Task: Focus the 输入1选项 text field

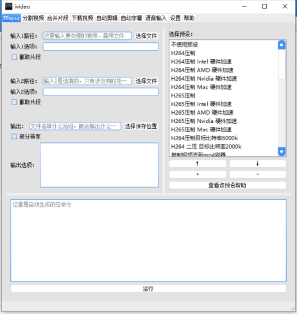Action: [x=101, y=47]
